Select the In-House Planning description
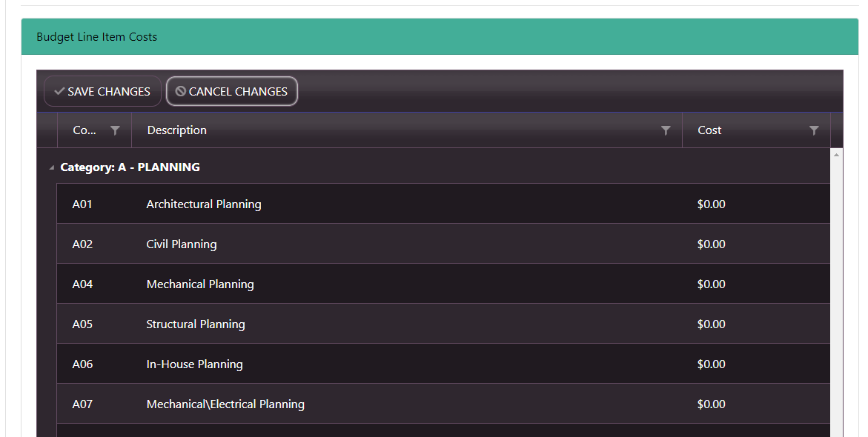This screenshot has height=437, width=868. [x=194, y=364]
